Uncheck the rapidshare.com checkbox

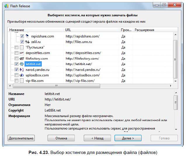point(22,36)
